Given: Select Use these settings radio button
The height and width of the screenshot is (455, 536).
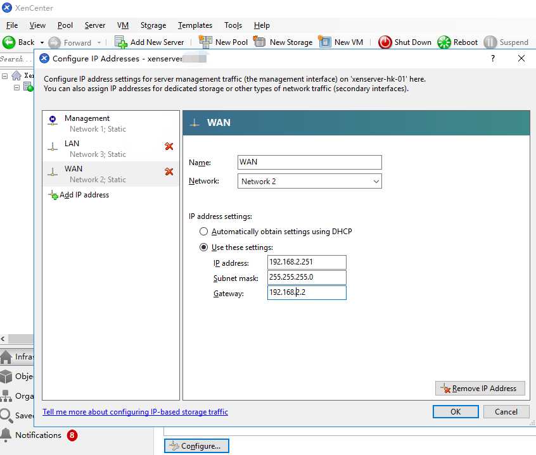Looking at the screenshot, I should pyautogui.click(x=203, y=247).
